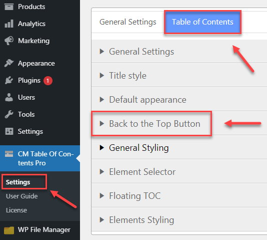Click the Products archive icon
267x240 pixels.
pyautogui.click(x=9, y=7)
